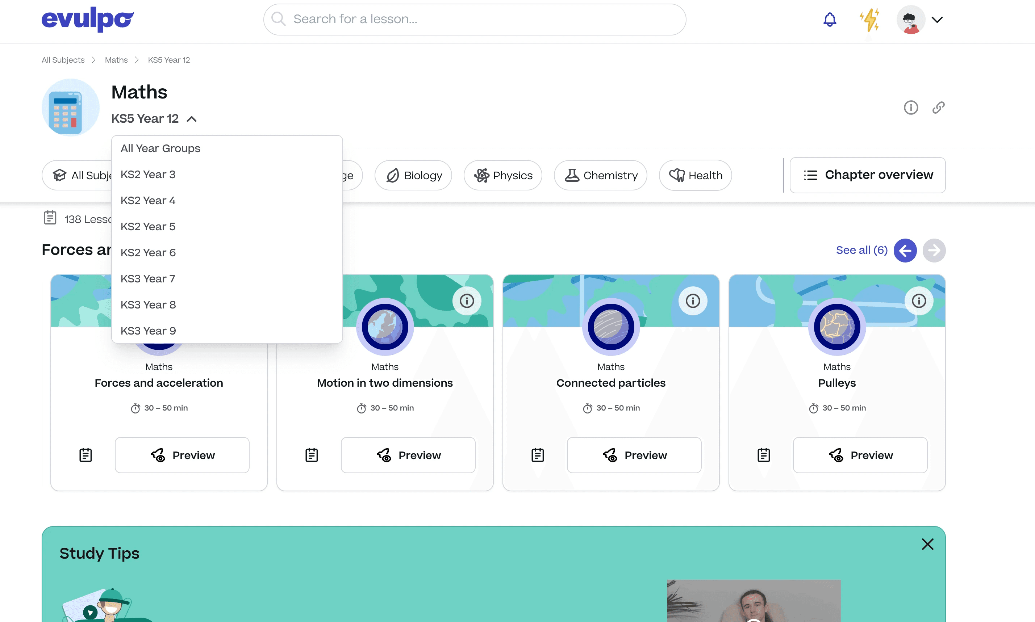The height and width of the screenshot is (622, 1035).
Task: Open the notifications bell
Action: (x=830, y=20)
